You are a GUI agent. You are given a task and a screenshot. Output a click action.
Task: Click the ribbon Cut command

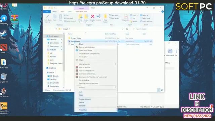click(67, 15)
